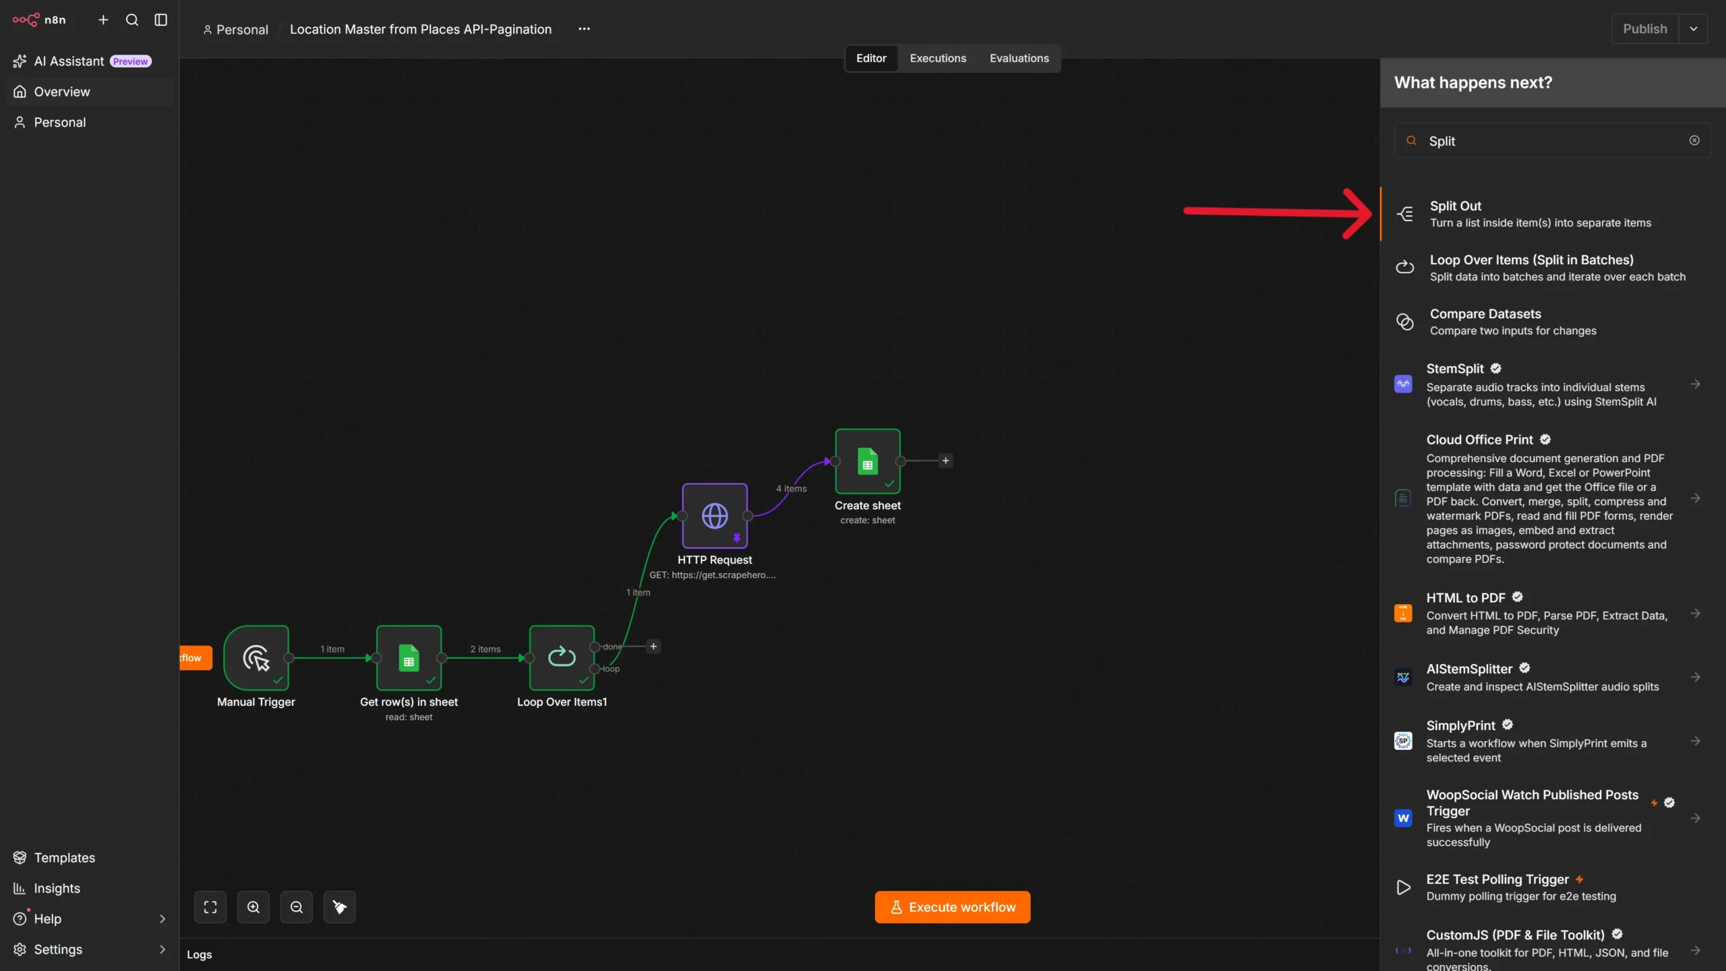Click Execute workflow button
This screenshot has height=971, width=1726.
click(952, 907)
